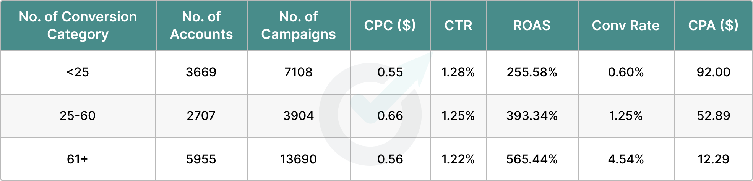The width and height of the screenshot is (753, 181).
Task: Select the CPA ($) column header
Action: [x=713, y=25]
